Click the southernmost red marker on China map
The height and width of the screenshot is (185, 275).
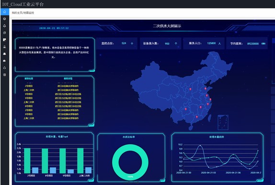click(x=197, y=117)
